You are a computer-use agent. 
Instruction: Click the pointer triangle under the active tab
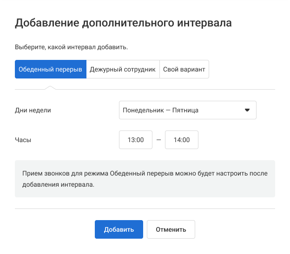coord(50,87)
